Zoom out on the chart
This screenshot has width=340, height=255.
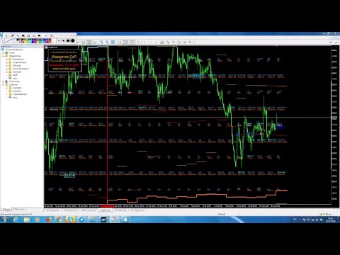point(107,42)
